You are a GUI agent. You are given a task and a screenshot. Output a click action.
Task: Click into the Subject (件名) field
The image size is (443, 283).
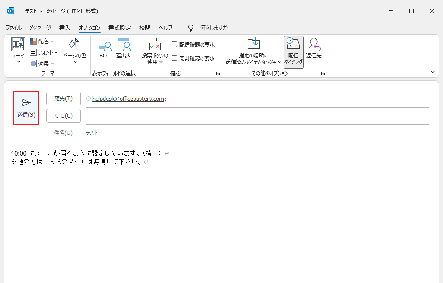tap(255, 133)
